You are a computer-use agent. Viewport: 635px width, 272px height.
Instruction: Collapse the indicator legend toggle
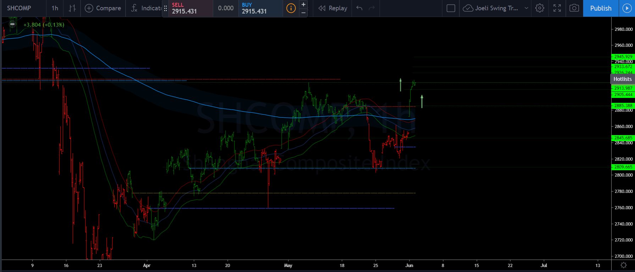click(x=12, y=24)
